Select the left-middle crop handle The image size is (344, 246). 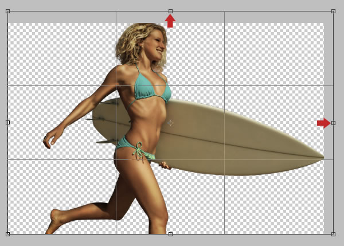pyautogui.click(x=7, y=123)
